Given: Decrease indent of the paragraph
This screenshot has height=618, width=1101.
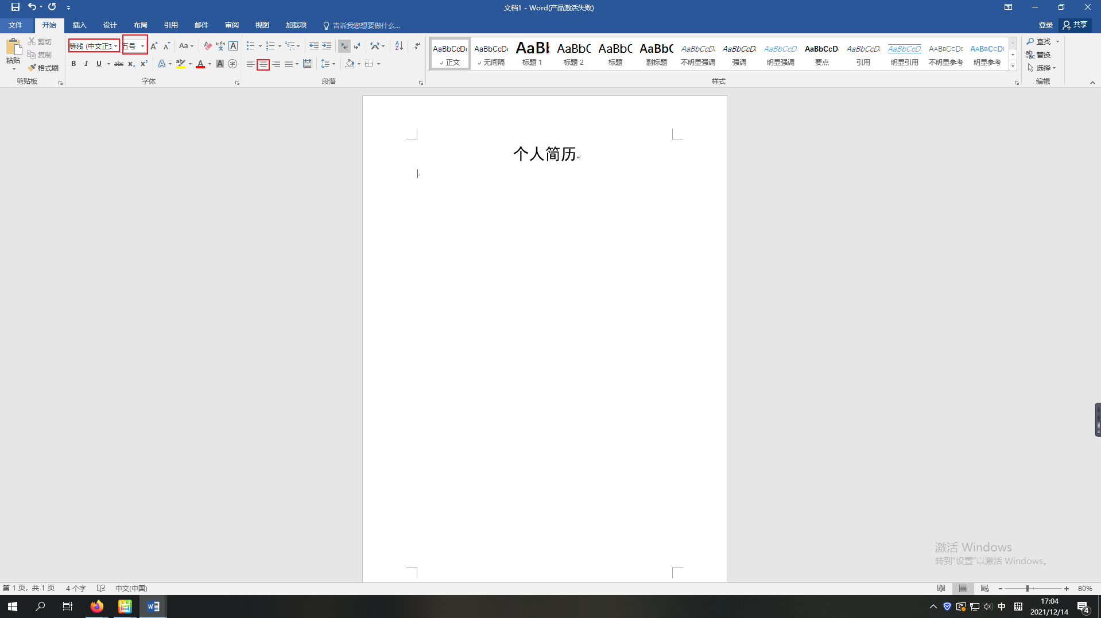Looking at the screenshot, I should [314, 46].
